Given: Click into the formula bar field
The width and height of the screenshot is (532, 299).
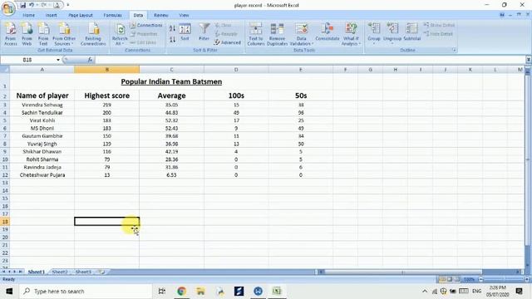Looking at the screenshot, I should (x=310, y=60).
